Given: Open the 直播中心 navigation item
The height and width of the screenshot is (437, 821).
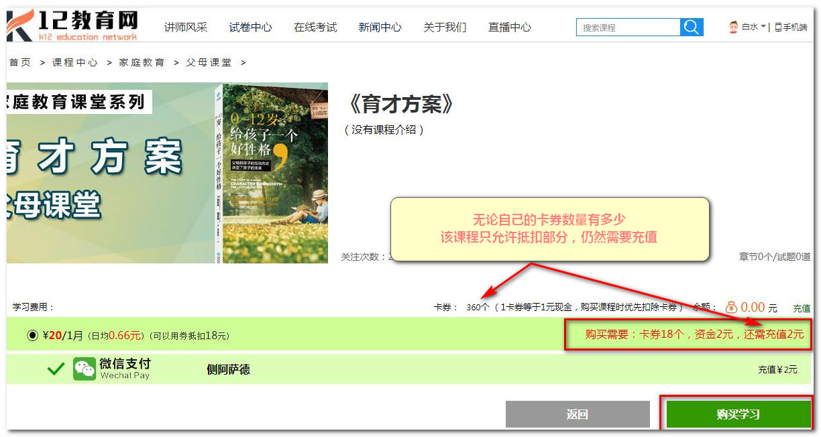Looking at the screenshot, I should [509, 27].
